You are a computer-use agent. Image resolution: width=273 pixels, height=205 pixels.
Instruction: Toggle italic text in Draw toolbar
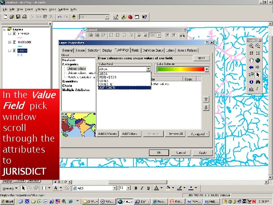point(142,188)
